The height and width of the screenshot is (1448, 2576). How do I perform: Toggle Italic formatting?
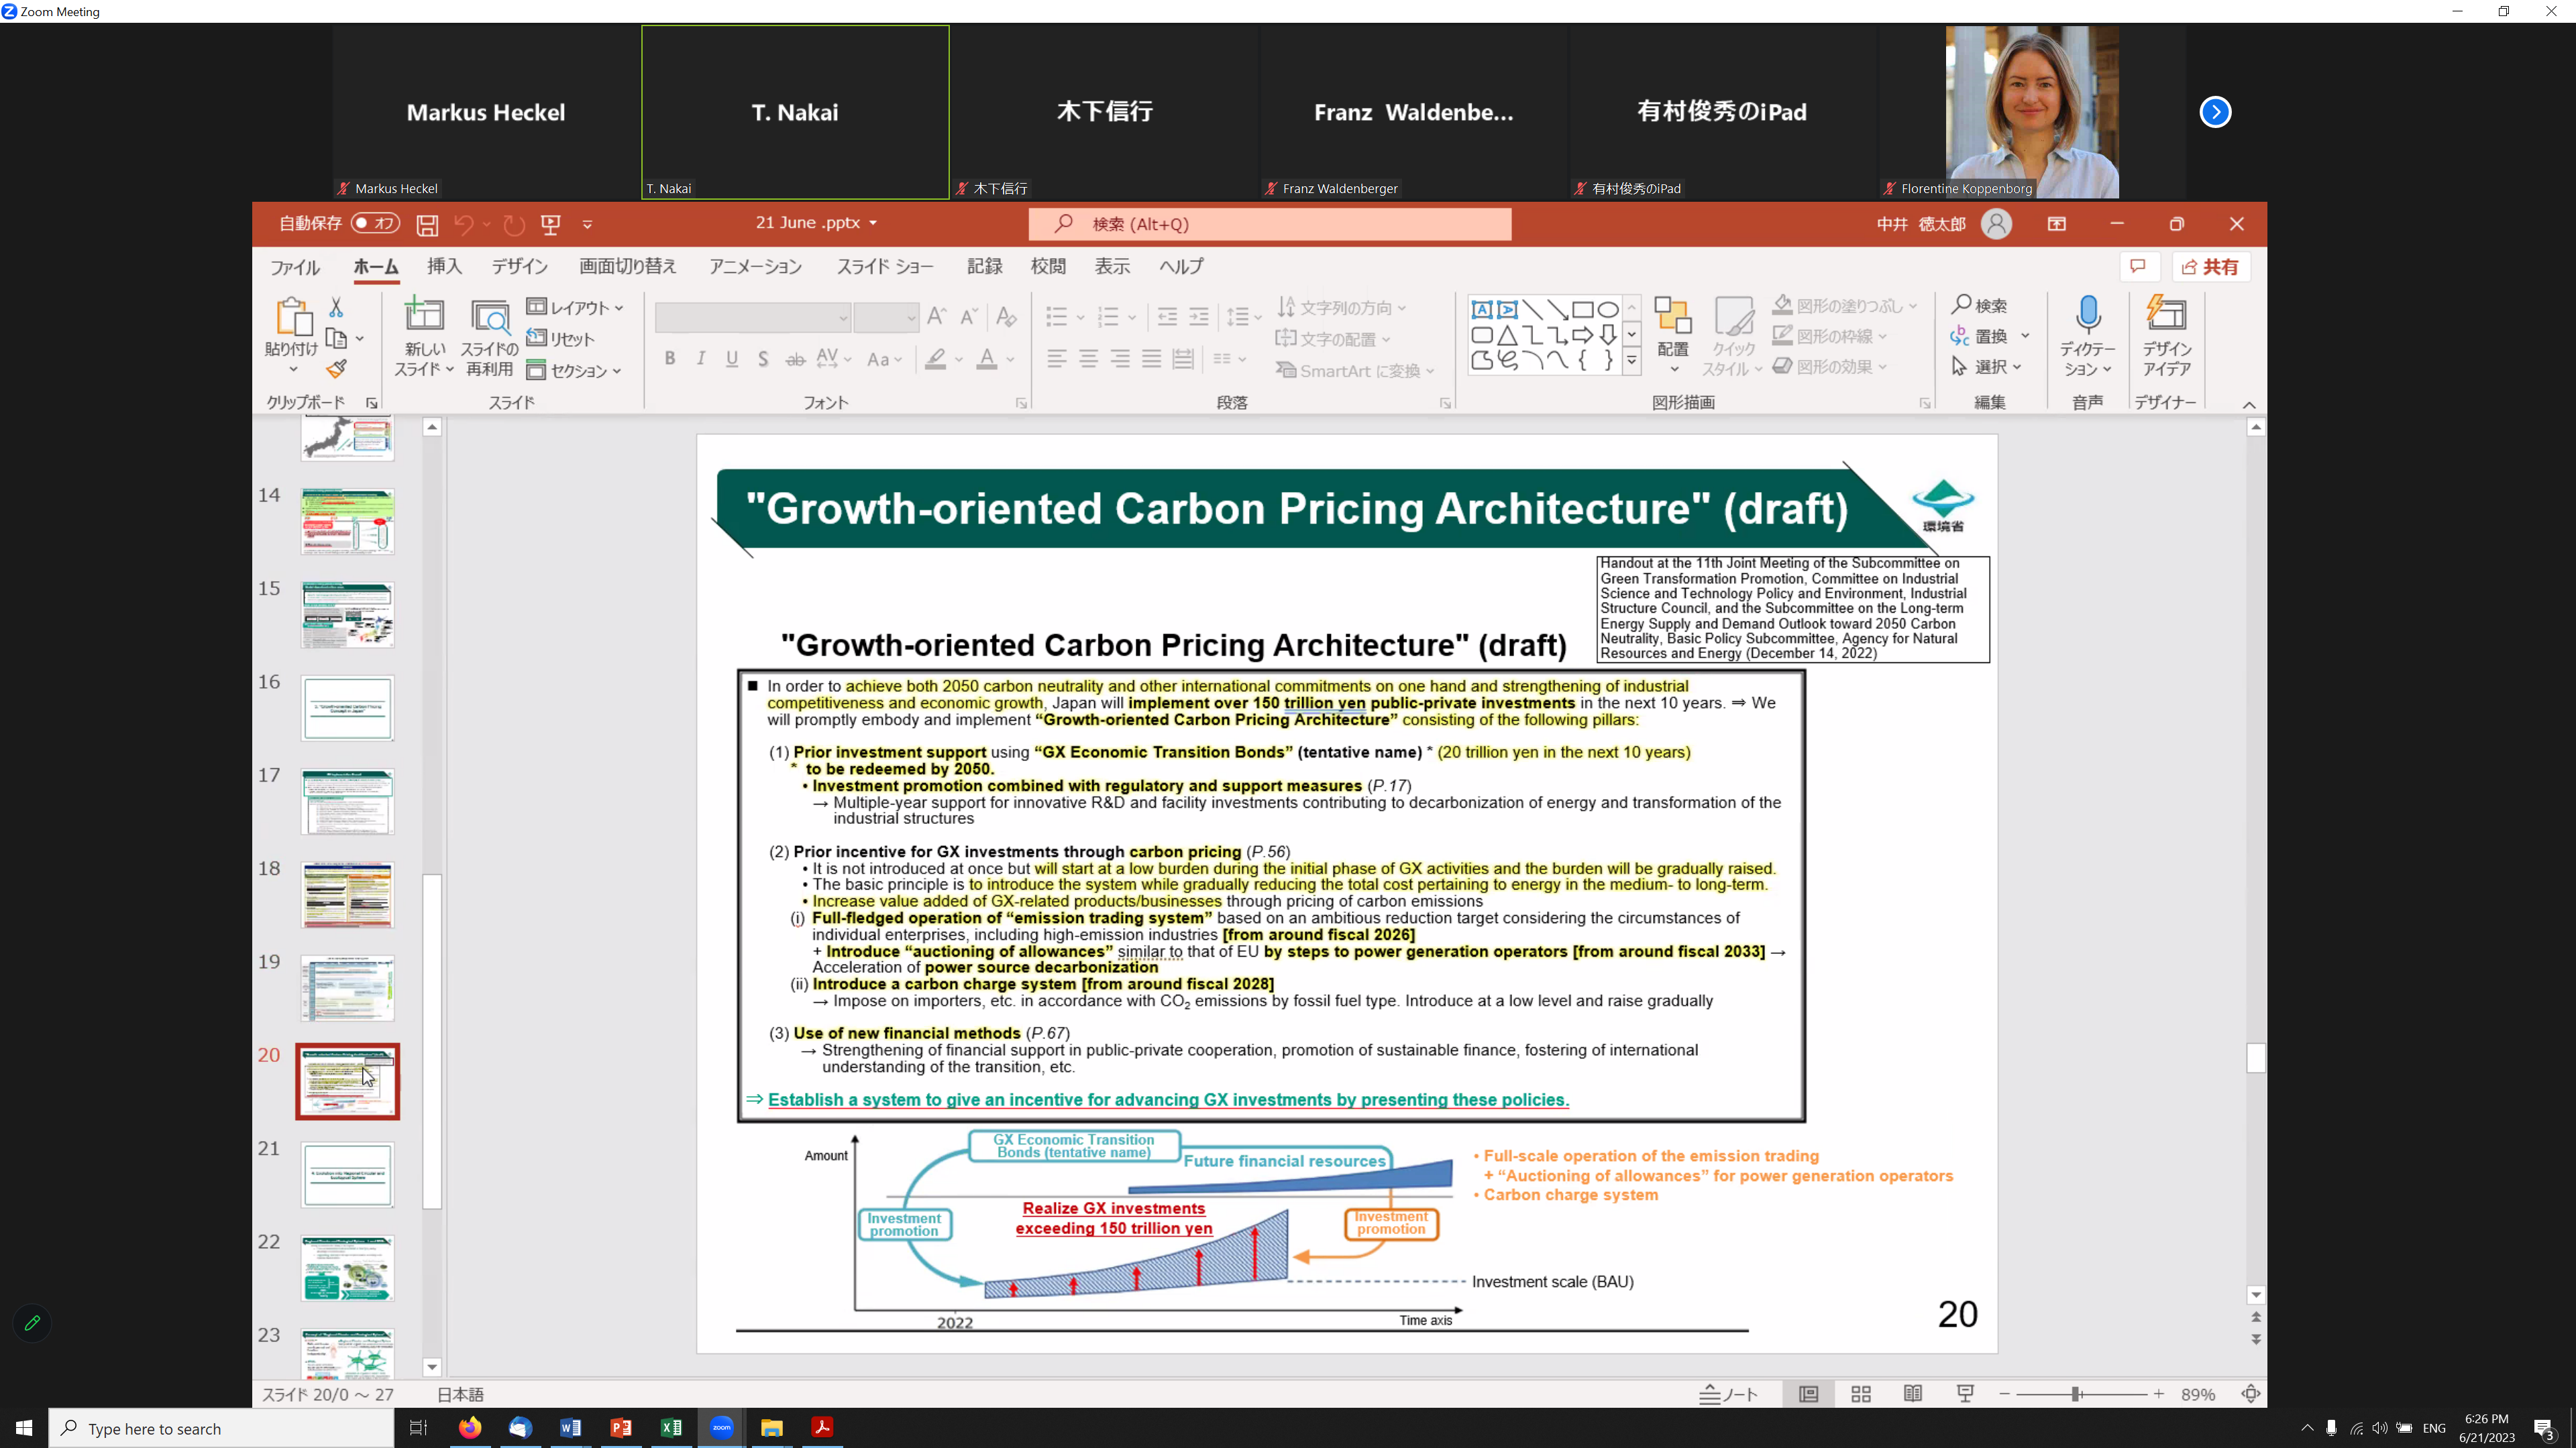coord(701,359)
